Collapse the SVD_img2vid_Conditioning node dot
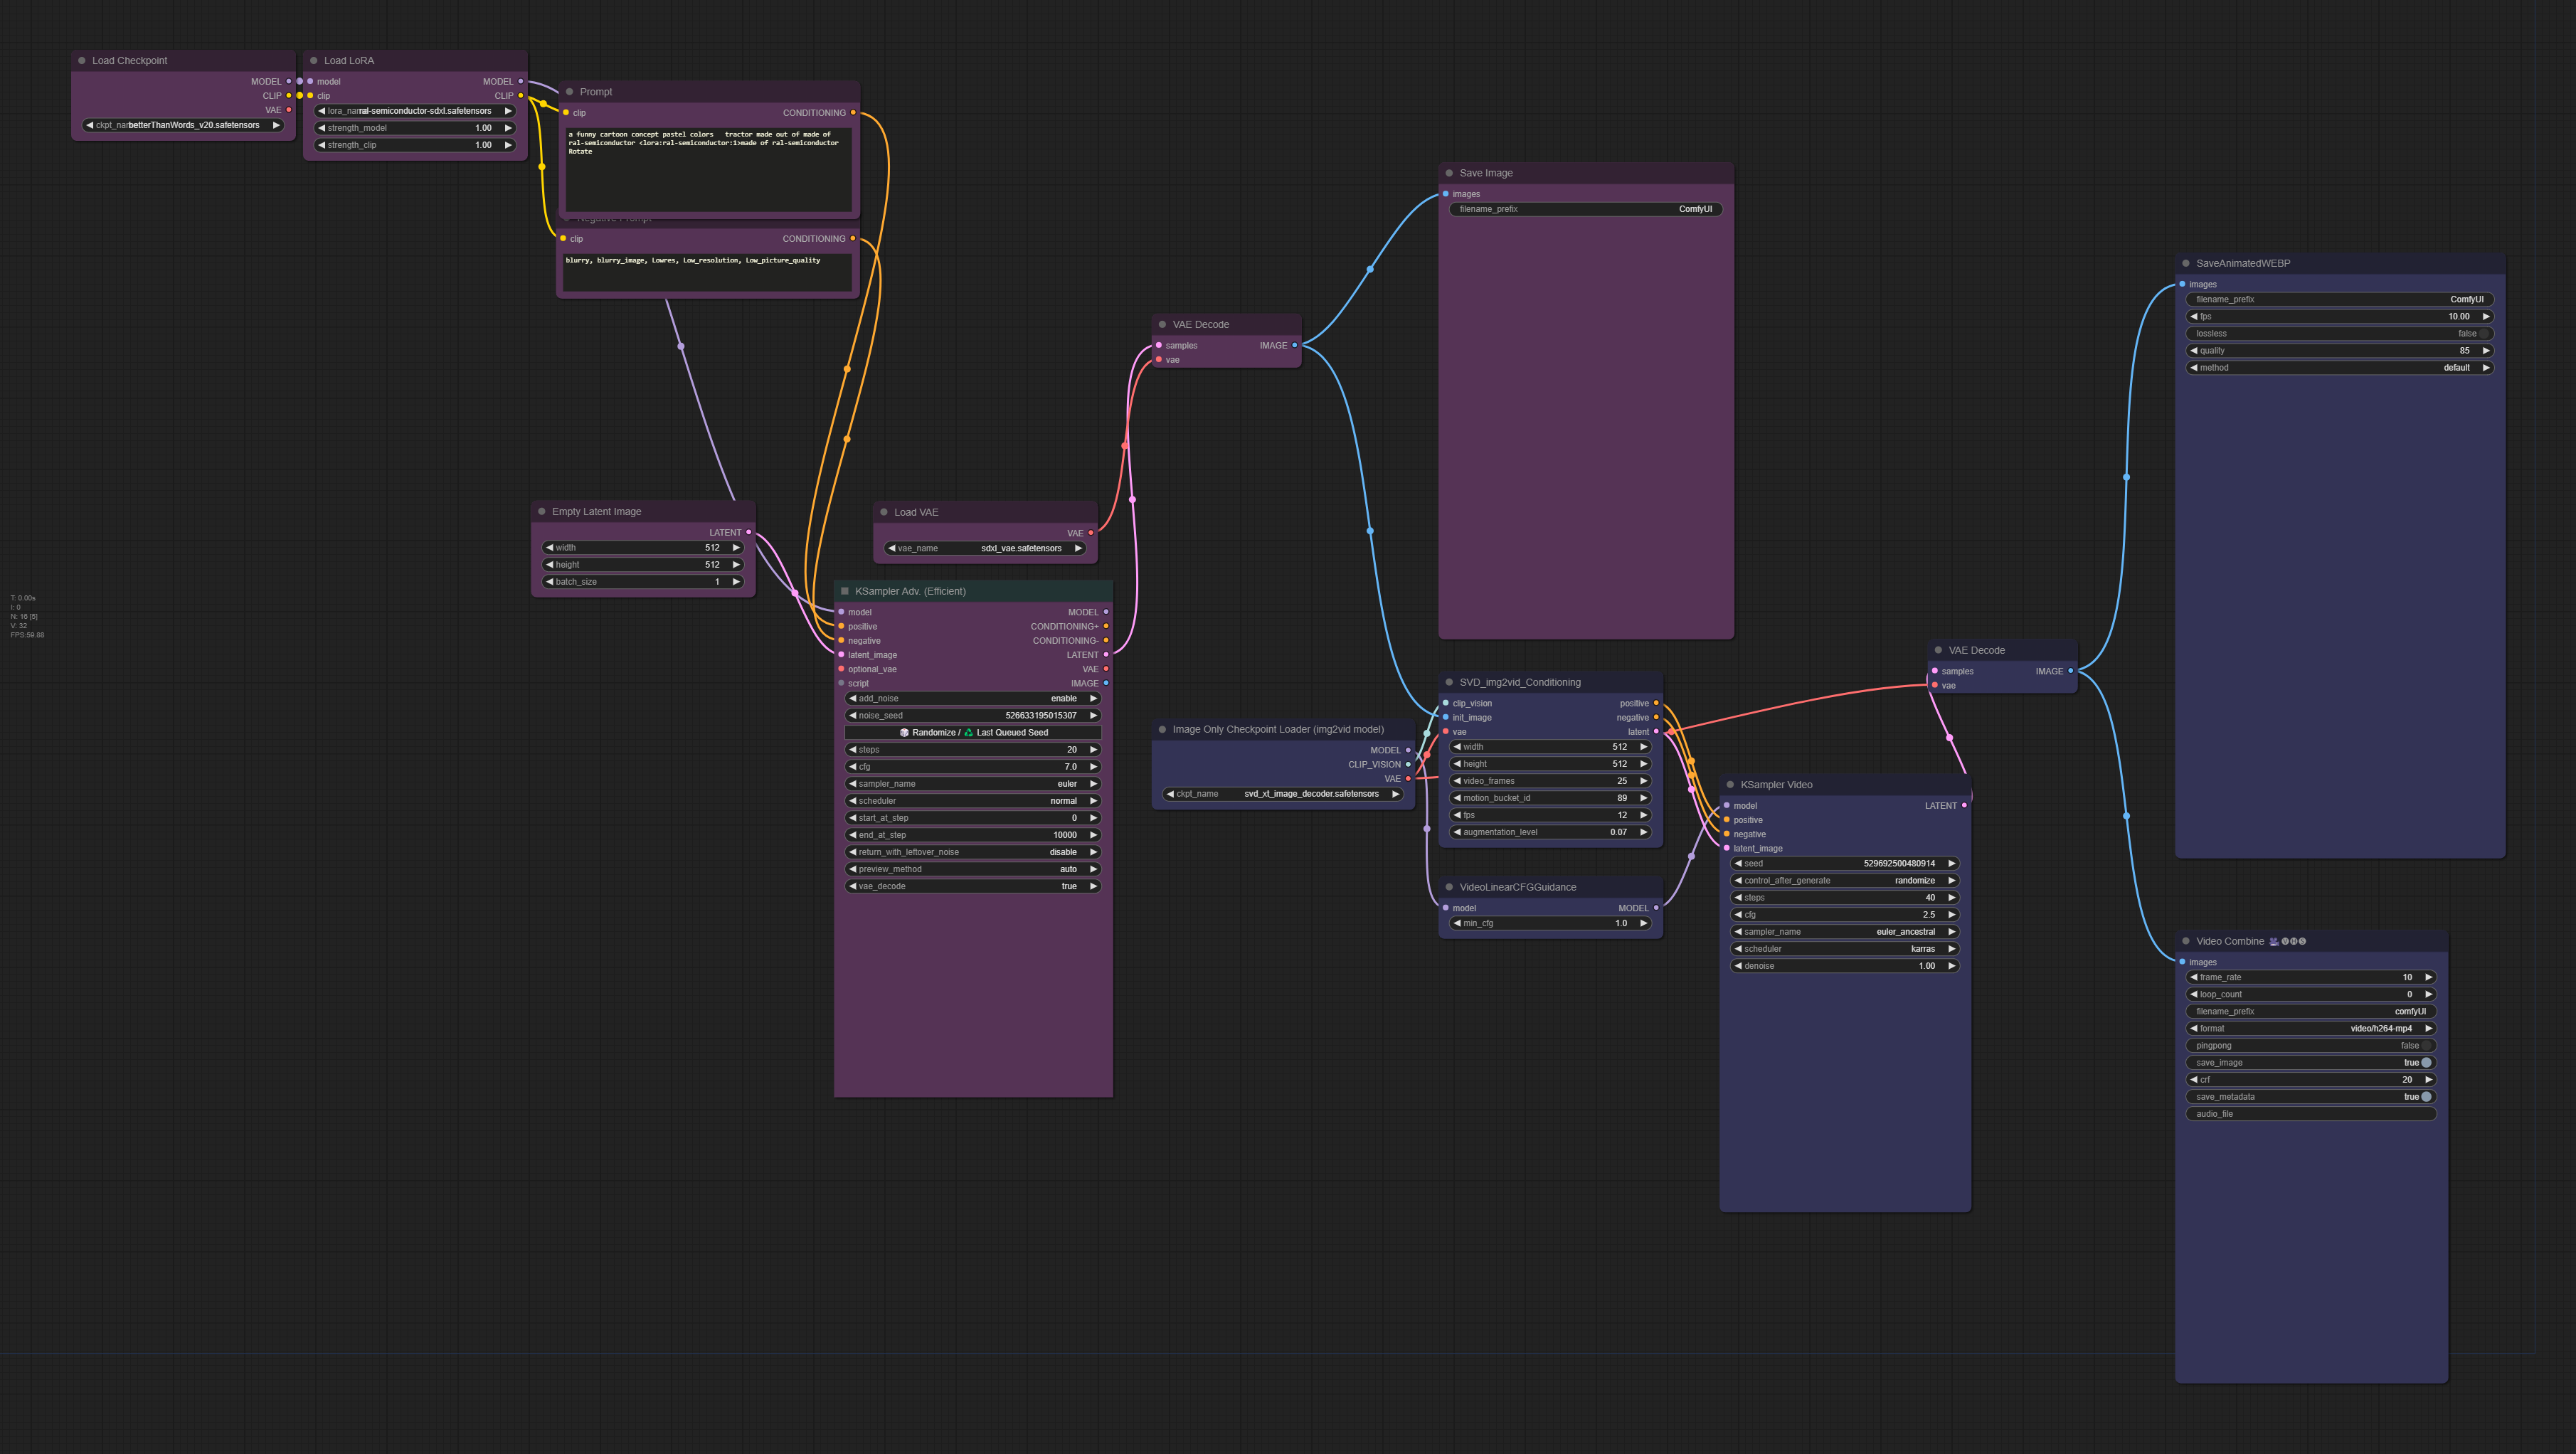This screenshot has height=1454, width=2576. pos(1449,682)
